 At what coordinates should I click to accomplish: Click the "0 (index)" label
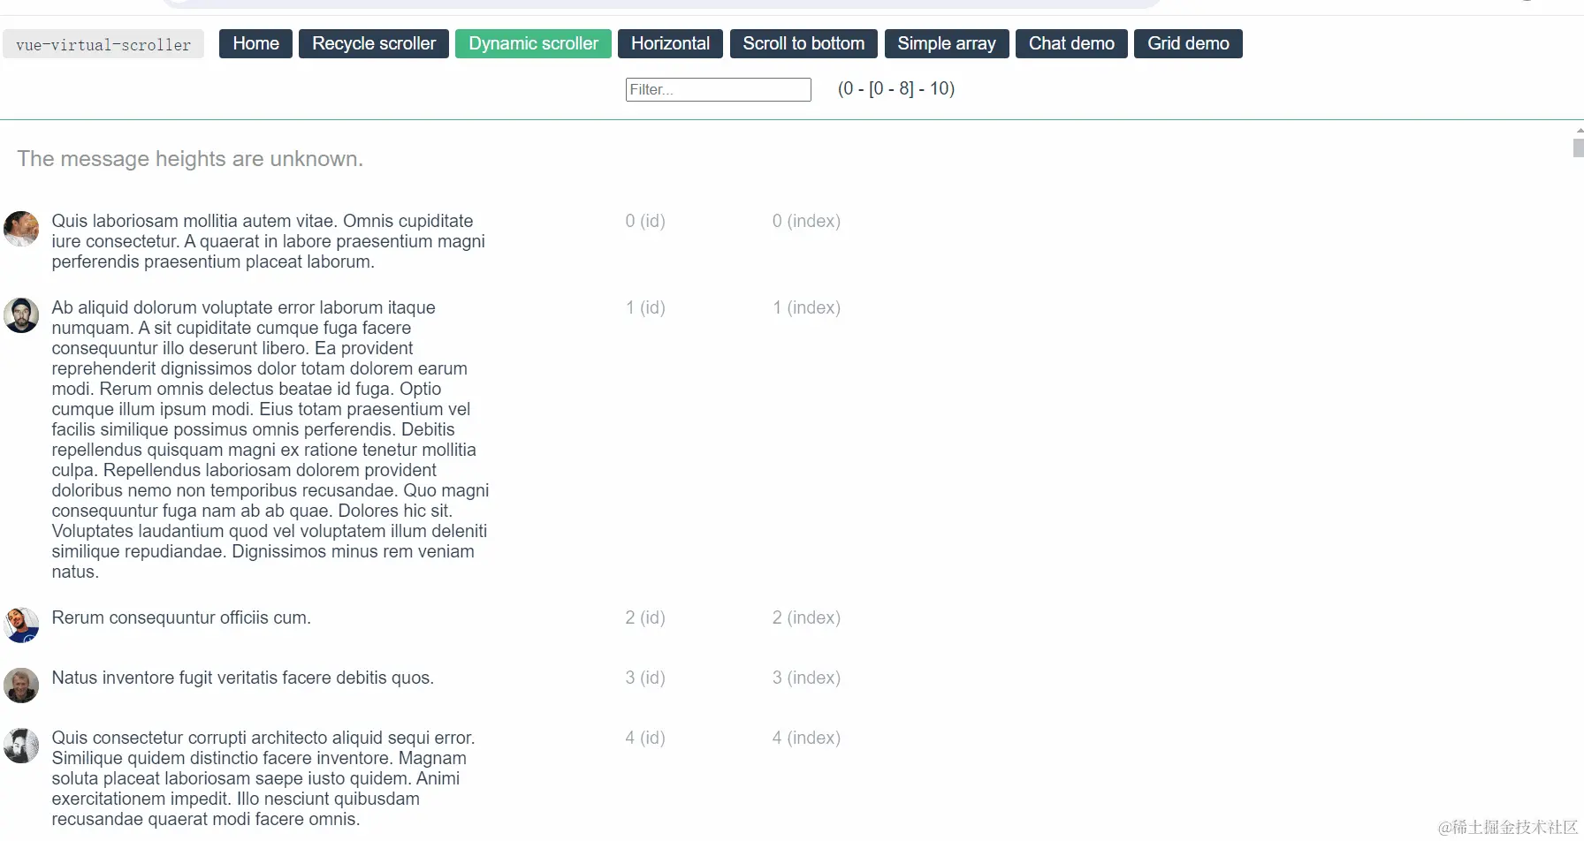coord(806,221)
